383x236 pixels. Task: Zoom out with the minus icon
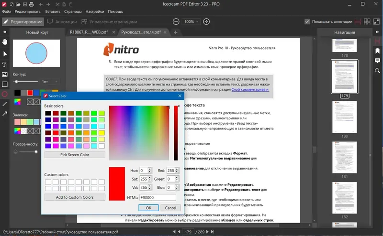point(176,21)
